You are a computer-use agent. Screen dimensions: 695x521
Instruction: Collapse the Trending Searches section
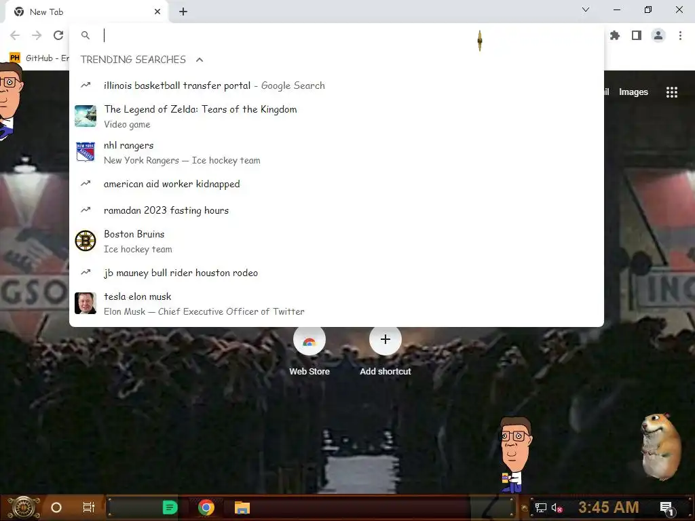pyautogui.click(x=200, y=60)
